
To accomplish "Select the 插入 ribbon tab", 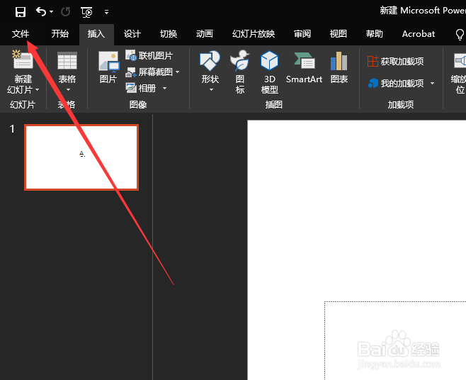I will [96, 34].
